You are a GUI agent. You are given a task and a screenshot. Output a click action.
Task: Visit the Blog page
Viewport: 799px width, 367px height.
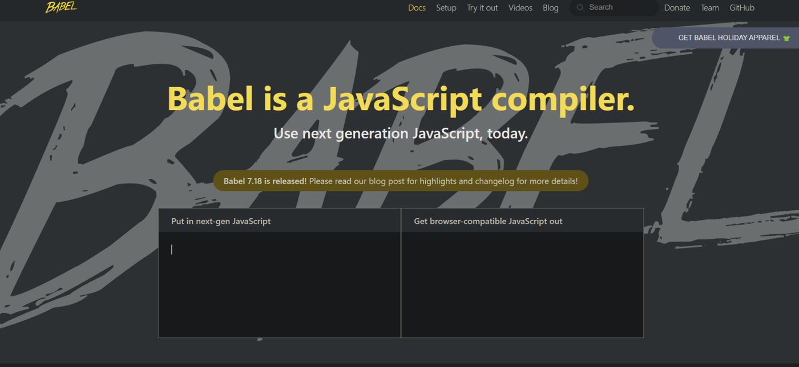coord(551,7)
